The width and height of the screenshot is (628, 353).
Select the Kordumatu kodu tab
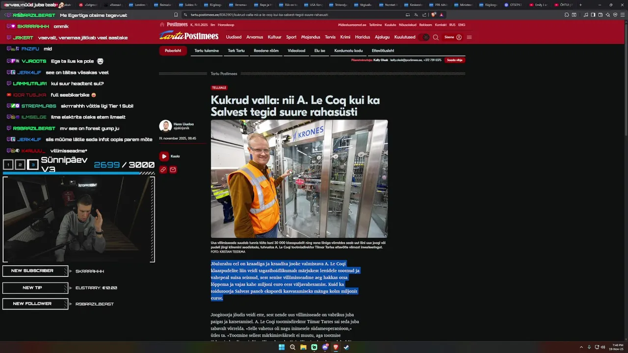tap(349, 50)
